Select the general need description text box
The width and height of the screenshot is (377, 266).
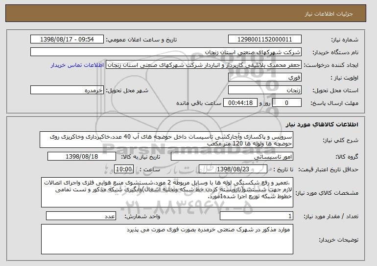pyautogui.click(x=166, y=140)
